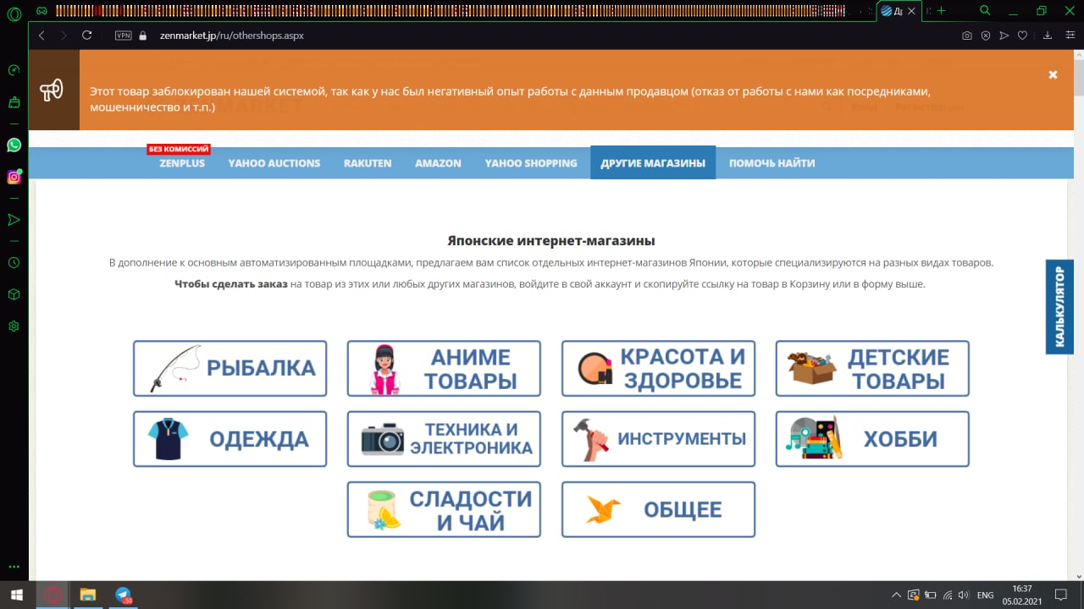Open Windows notification center
The height and width of the screenshot is (609, 1084).
pyautogui.click(x=1062, y=595)
